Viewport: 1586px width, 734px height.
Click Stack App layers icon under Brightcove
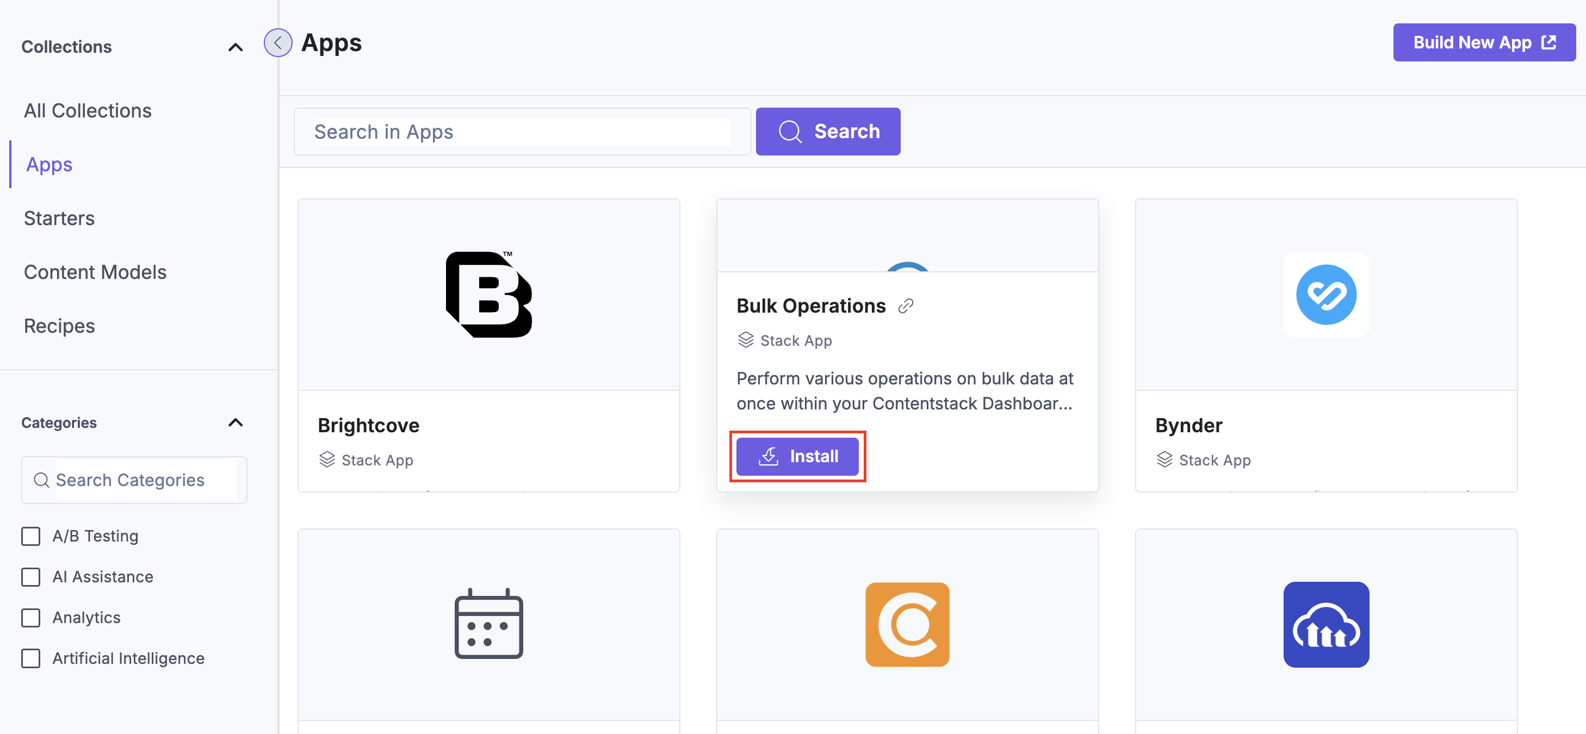click(327, 459)
